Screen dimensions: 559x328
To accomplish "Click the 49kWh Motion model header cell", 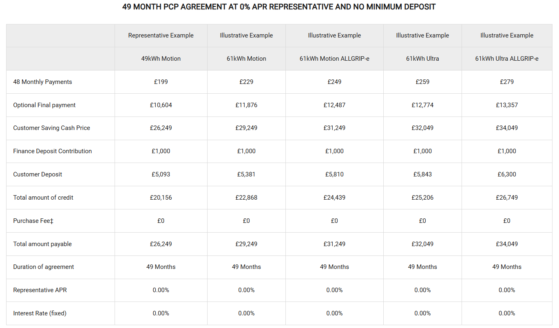I will 161,59.
